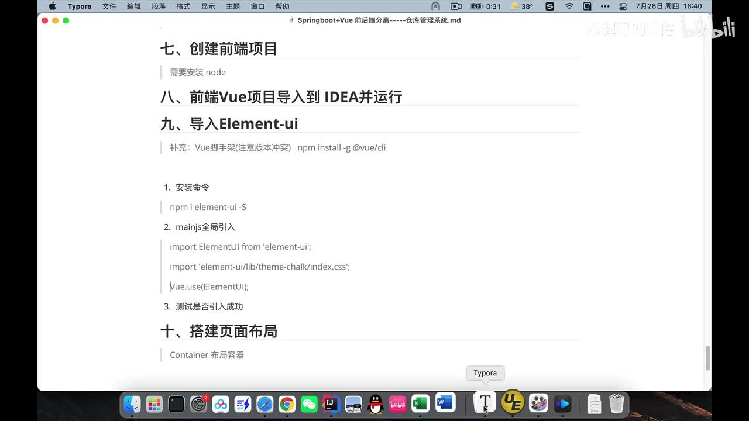Open UltraEdit from the dock
Image resolution: width=749 pixels, height=421 pixels.
513,402
